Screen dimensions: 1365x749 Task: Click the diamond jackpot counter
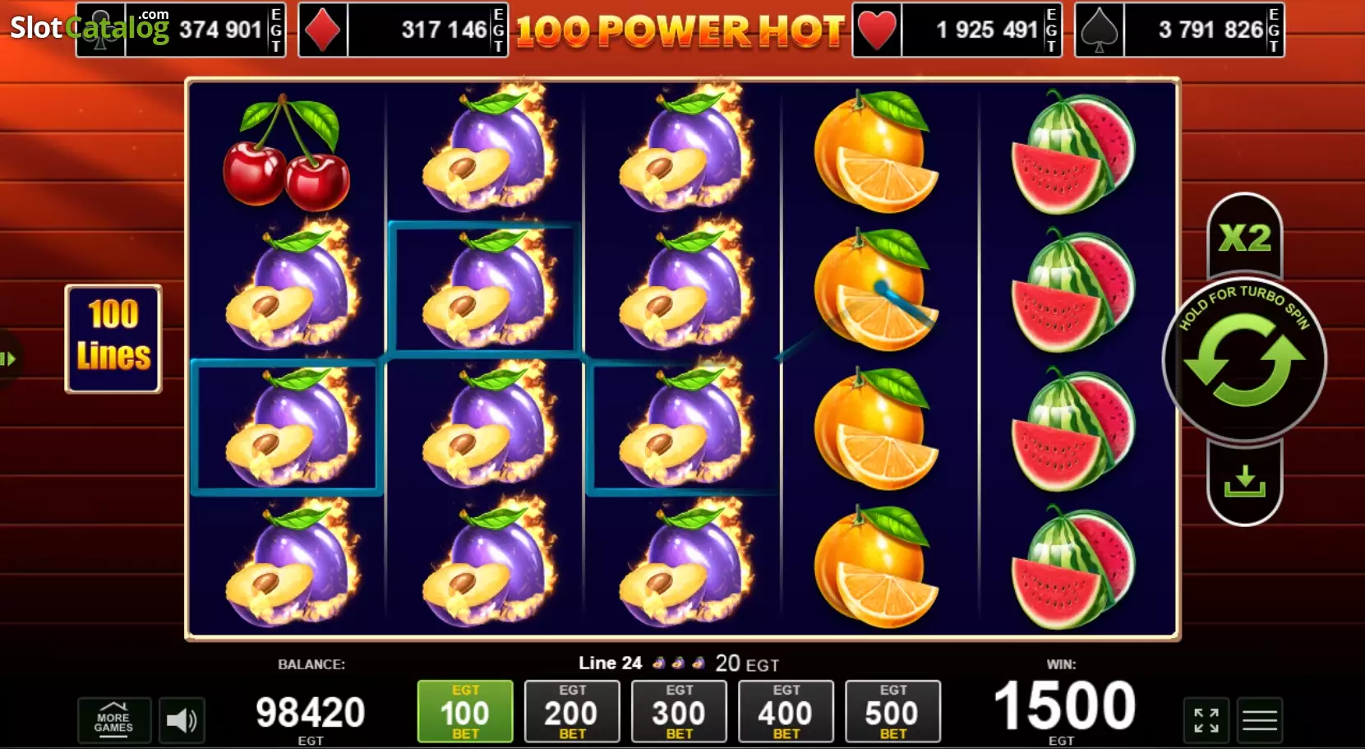click(403, 30)
